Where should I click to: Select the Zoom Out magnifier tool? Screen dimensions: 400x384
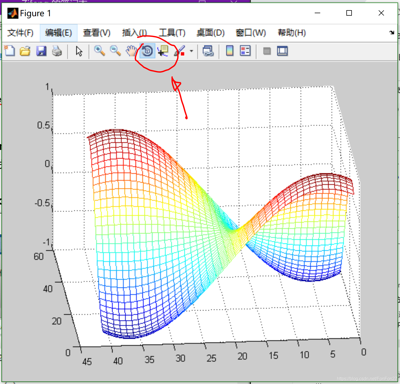(x=115, y=51)
